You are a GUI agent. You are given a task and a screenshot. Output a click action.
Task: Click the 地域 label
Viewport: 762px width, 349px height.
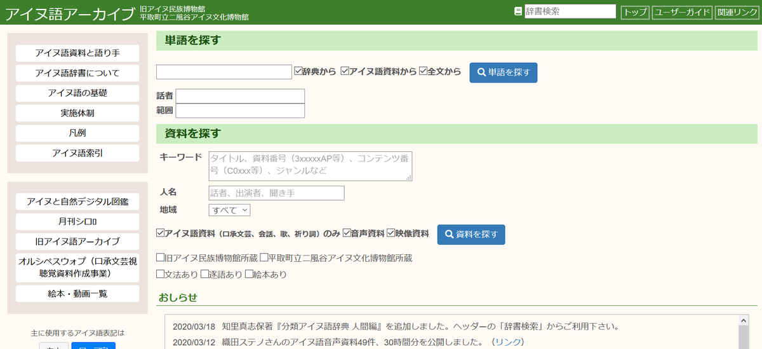[x=168, y=209]
